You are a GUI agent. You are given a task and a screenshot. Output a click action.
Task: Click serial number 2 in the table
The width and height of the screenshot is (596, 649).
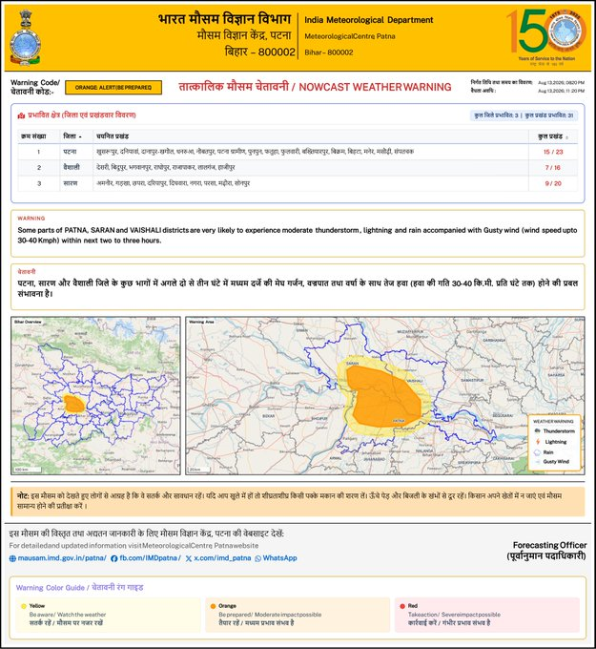pos(39,168)
